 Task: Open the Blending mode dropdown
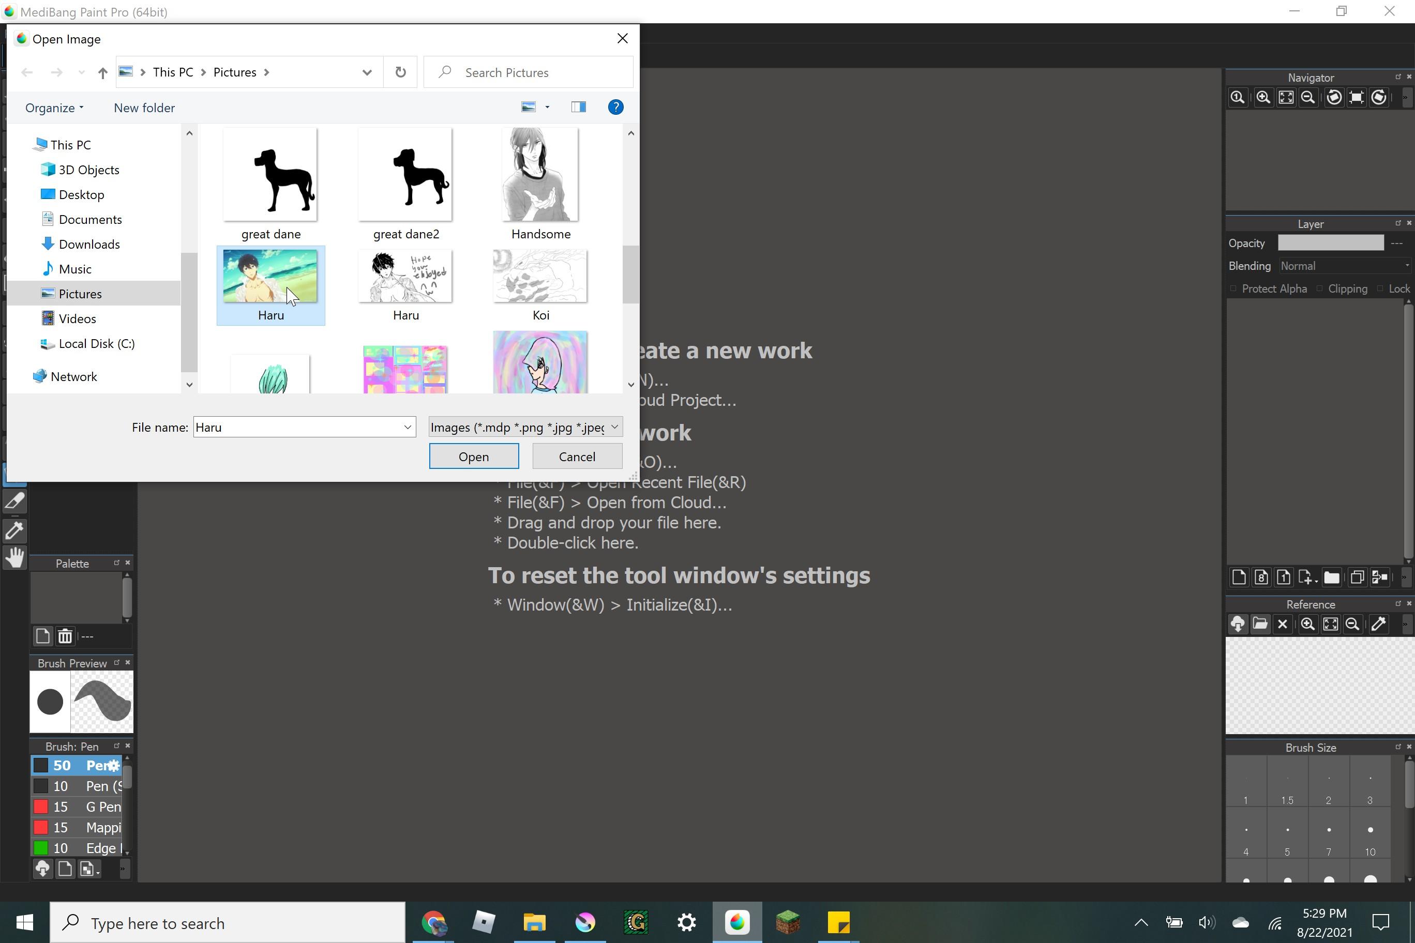[x=1345, y=266]
